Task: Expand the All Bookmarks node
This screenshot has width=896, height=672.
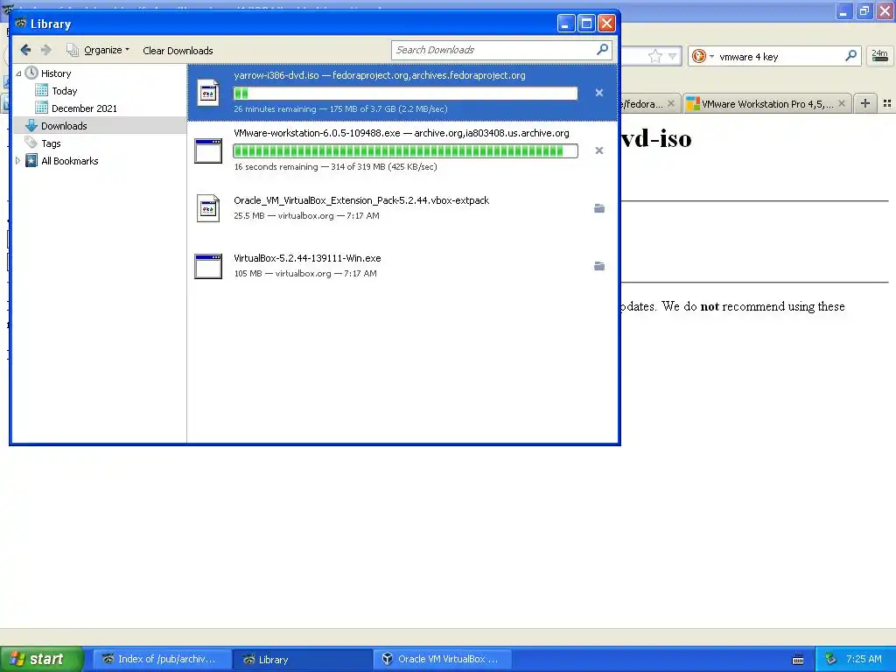Action: click(x=18, y=161)
